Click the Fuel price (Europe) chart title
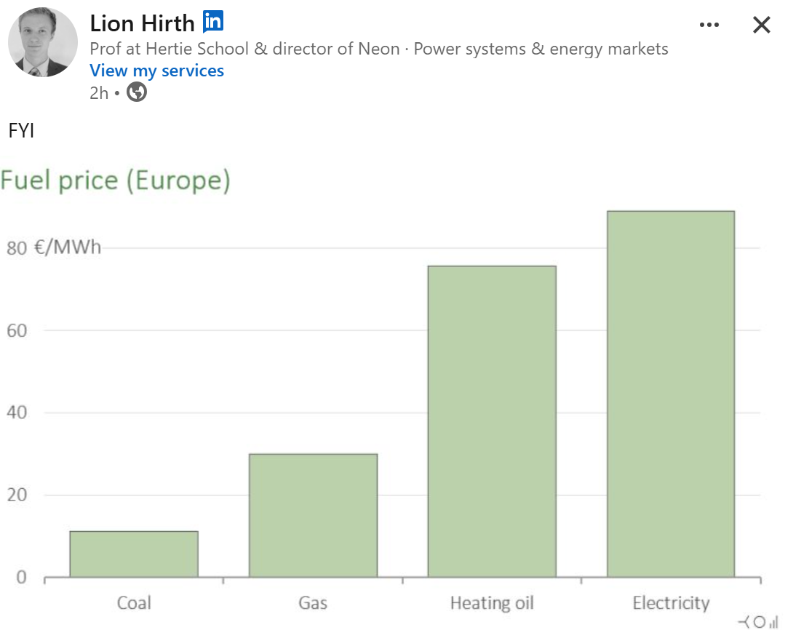Screen dimensions: 785x630 click(x=115, y=180)
